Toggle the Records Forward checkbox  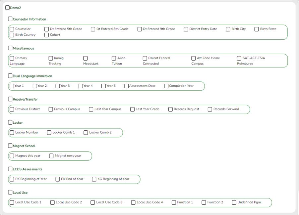pyautogui.click(x=210, y=109)
